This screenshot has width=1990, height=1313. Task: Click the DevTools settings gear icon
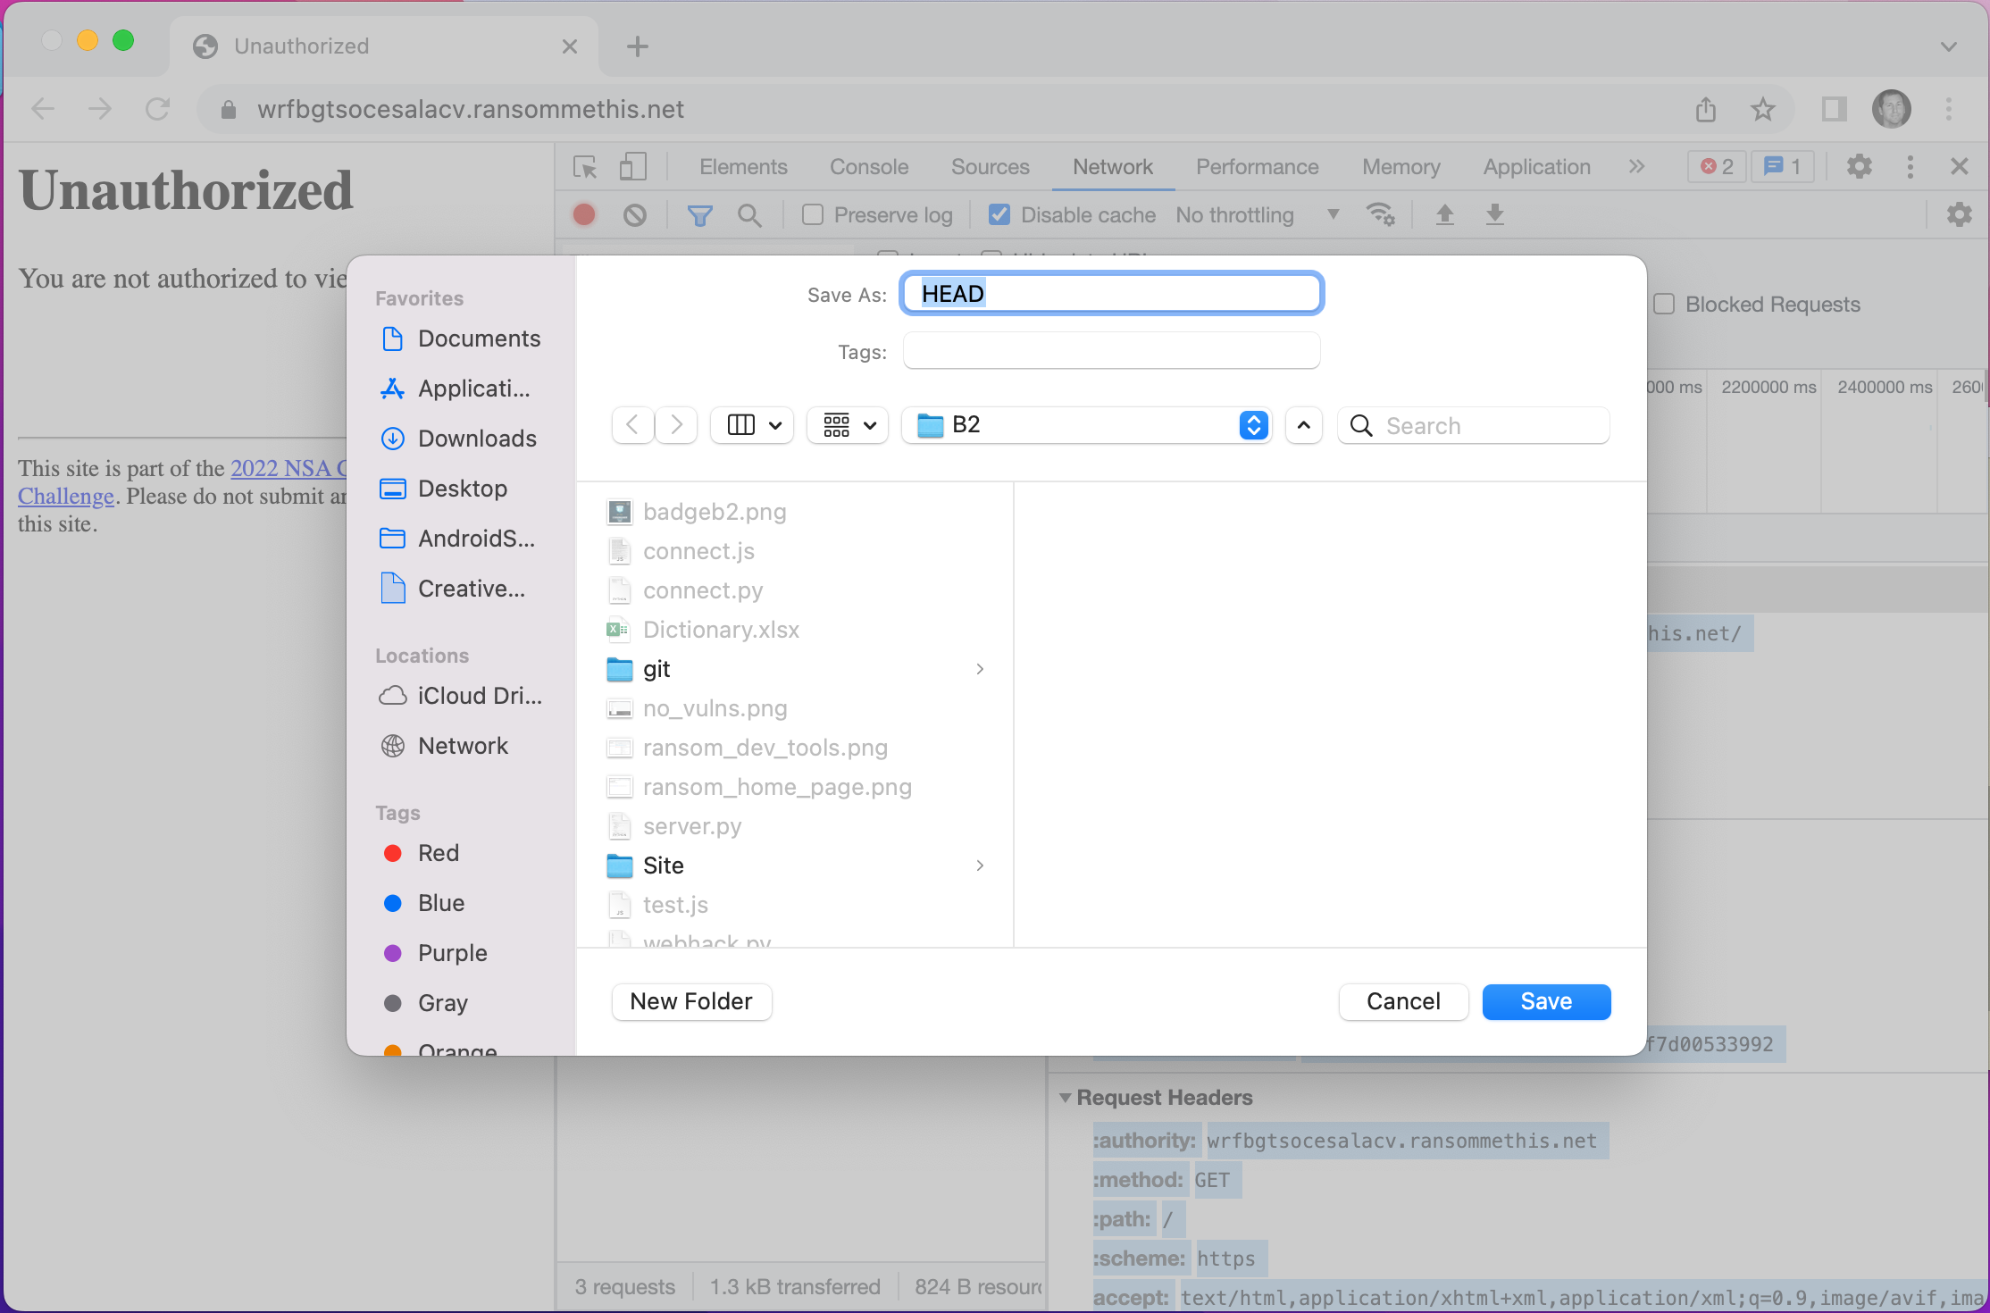1860,165
